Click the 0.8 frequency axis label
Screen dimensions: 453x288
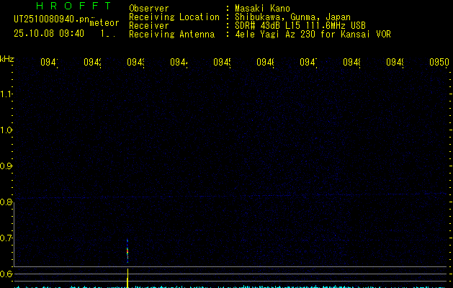point(6,202)
